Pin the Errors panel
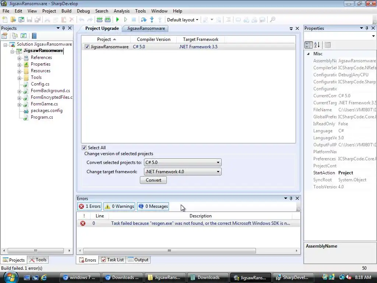 [x=291, y=198]
